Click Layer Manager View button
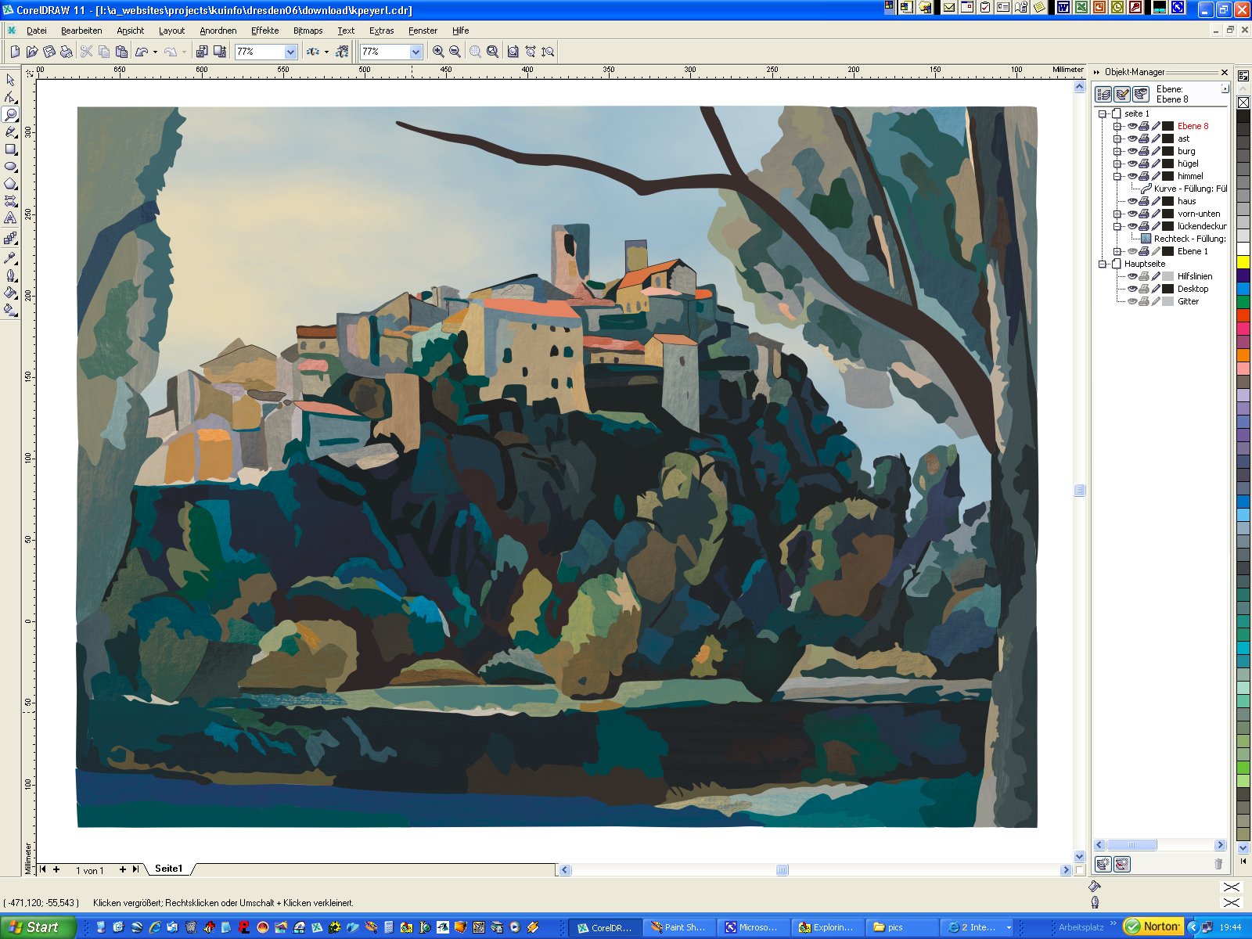The image size is (1252, 939). click(1141, 94)
